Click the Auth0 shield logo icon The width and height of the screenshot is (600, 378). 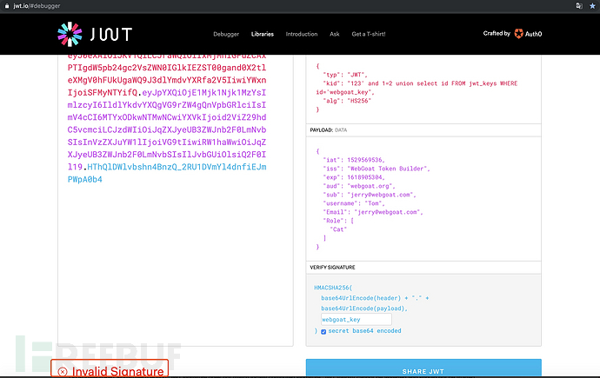click(x=518, y=34)
